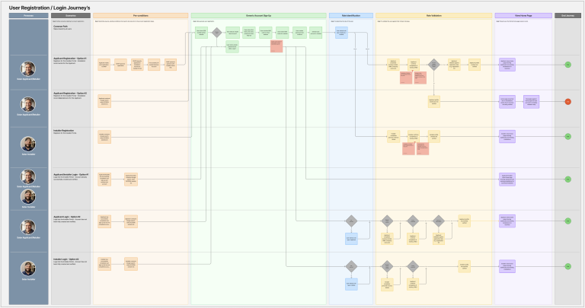Viewport: 585px width, 308px height.
Task: Click applicant avatar in Applicant/Installer Login row
Action: [x=28, y=177]
